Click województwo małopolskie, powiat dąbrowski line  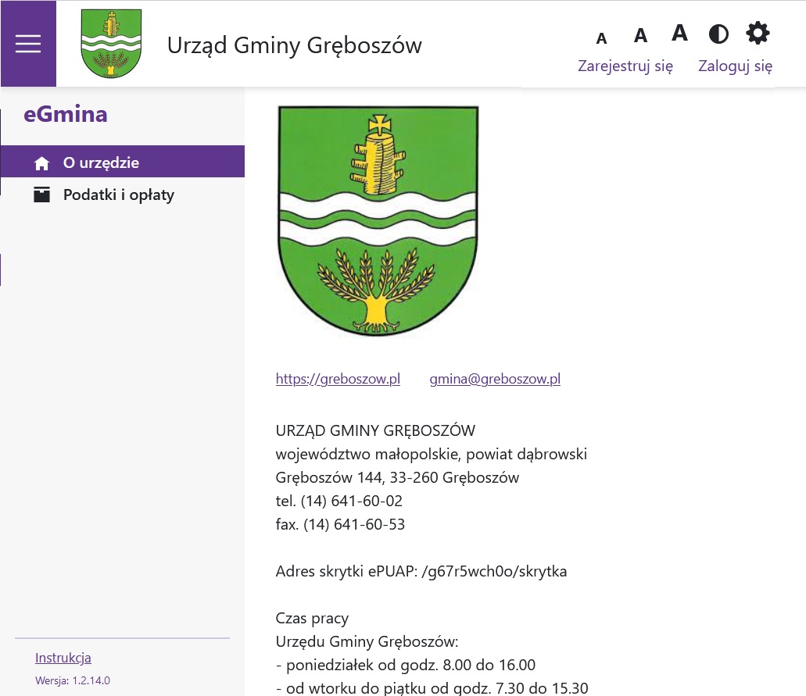click(x=432, y=454)
